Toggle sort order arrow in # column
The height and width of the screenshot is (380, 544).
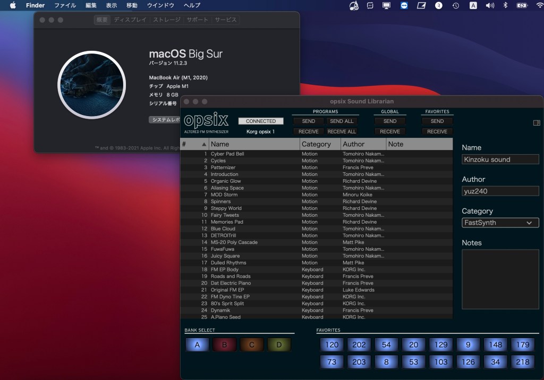(x=204, y=144)
